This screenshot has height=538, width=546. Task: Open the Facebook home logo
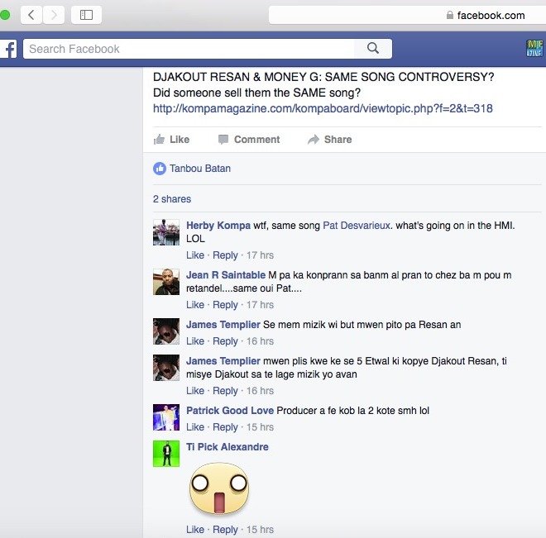(x=8, y=49)
